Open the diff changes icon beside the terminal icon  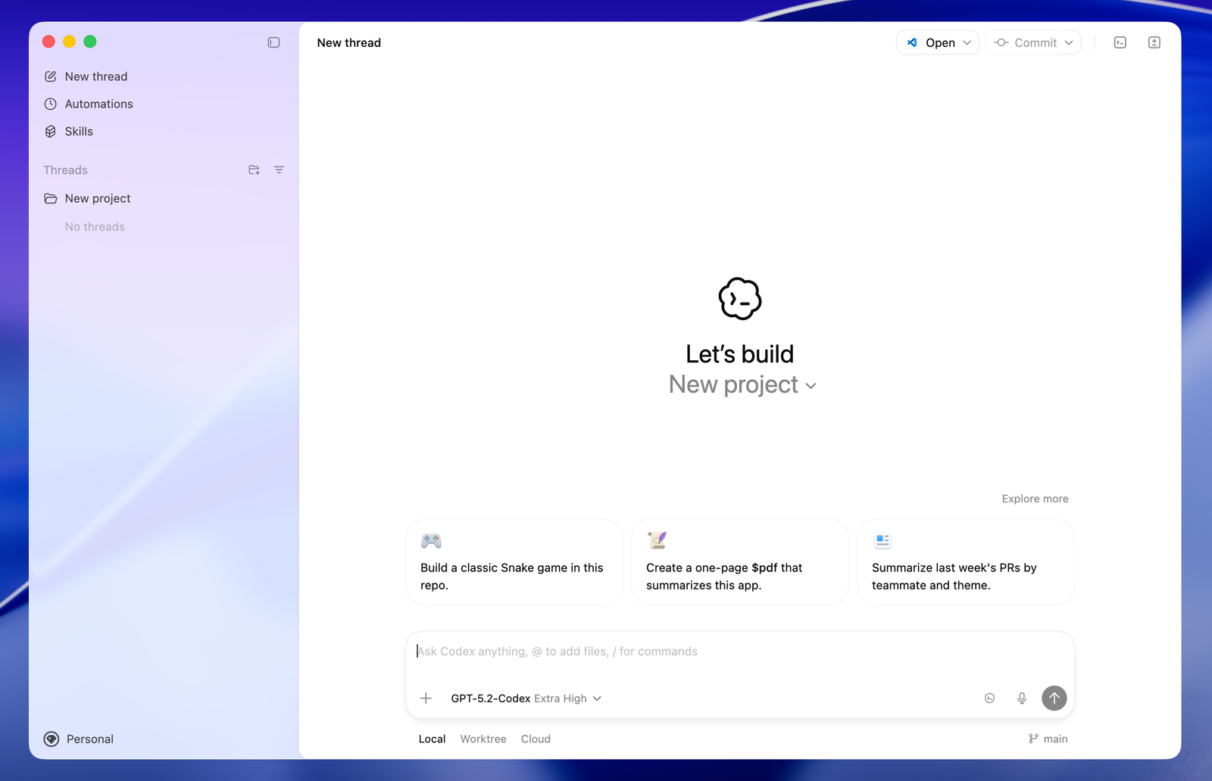point(1154,42)
